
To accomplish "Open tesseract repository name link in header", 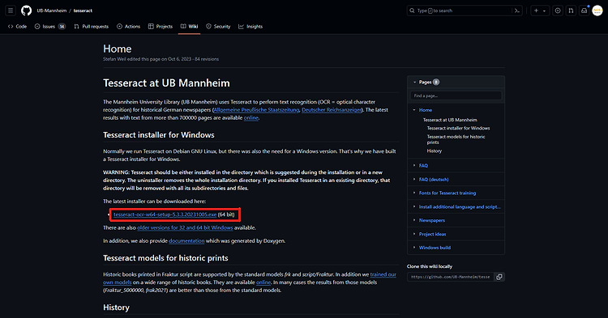I will [83, 11].
